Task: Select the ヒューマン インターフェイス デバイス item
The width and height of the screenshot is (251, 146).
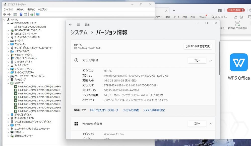Action: 29,76
